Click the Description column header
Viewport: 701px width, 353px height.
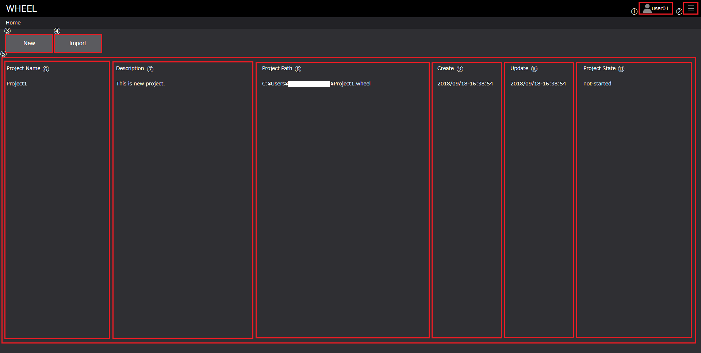pos(130,68)
